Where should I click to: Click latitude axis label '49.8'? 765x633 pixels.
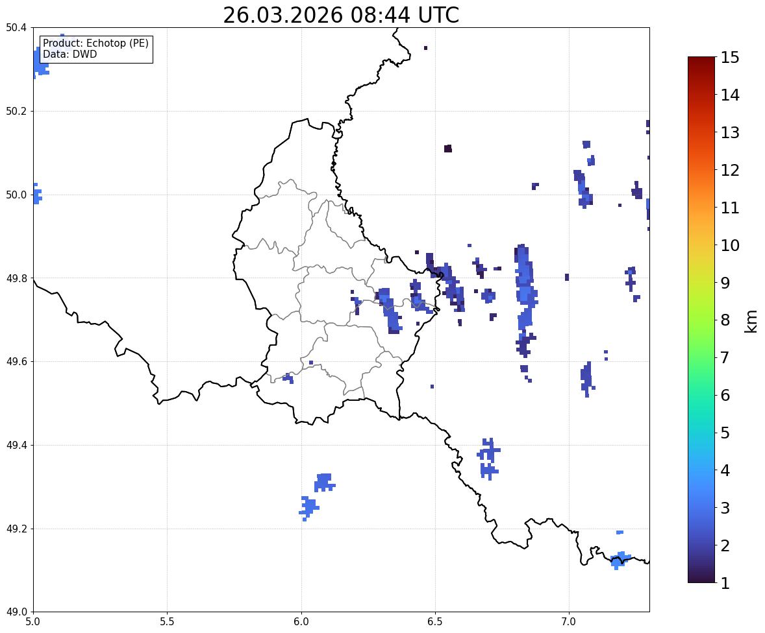(x=16, y=278)
